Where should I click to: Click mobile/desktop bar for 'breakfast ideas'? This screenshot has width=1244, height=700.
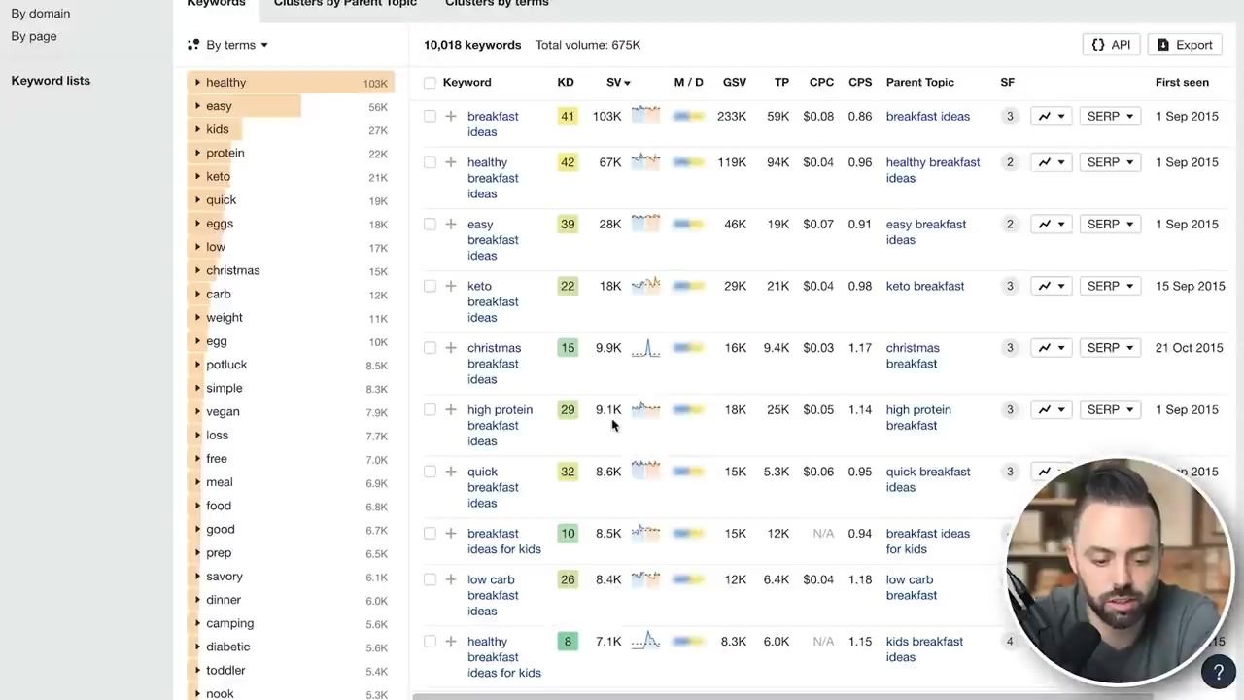[x=689, y=116]
